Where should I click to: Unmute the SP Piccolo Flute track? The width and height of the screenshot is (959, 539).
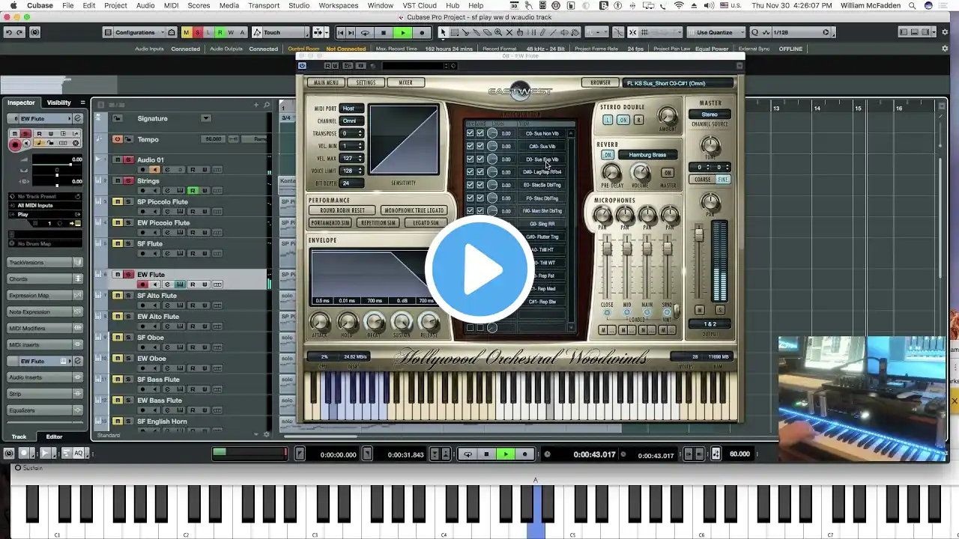(x=118, y=201)
